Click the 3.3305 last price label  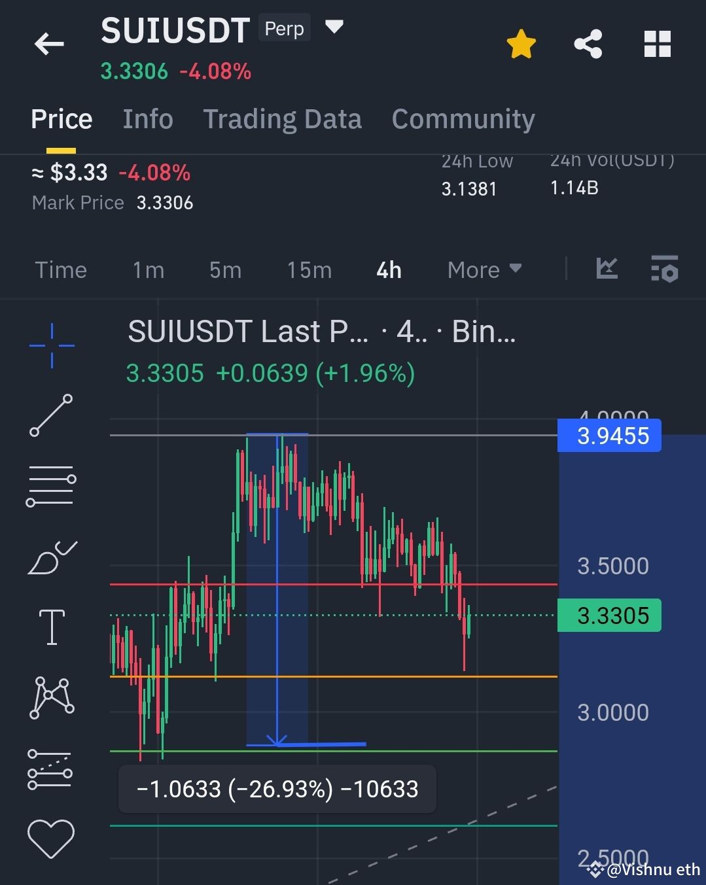[x=609, y=614]
